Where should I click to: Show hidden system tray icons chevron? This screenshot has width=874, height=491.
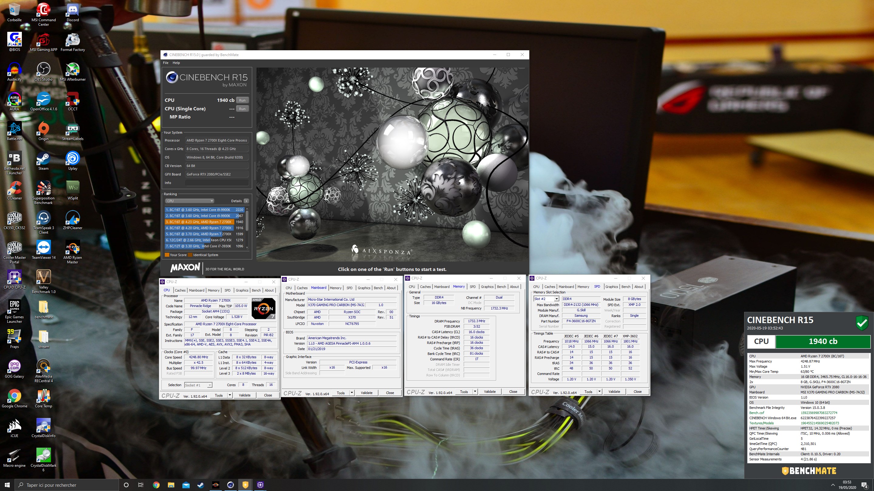[x=833, y=485]
